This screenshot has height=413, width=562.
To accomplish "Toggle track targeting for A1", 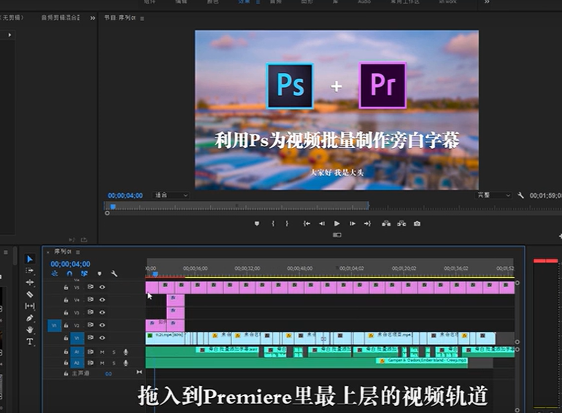I will coord(77,352).
